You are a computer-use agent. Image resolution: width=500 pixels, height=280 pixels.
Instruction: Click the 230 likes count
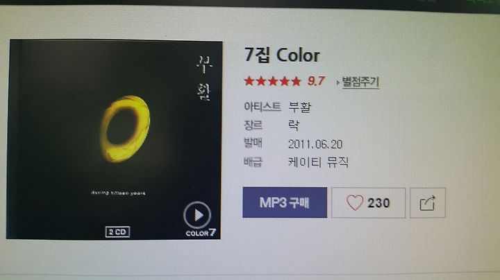click(x=378, y=203)
